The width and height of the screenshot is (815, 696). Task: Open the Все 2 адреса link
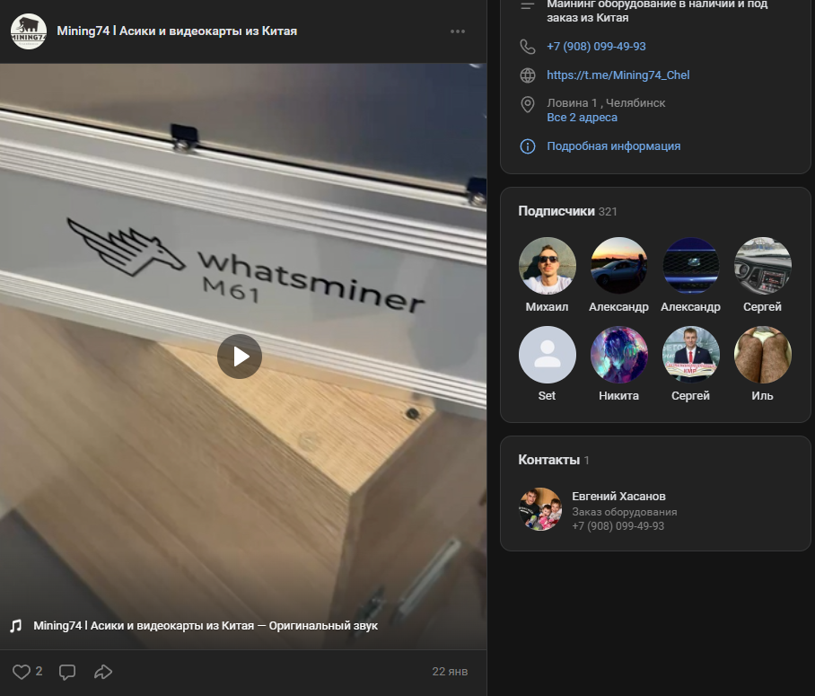tap(582, 117)
